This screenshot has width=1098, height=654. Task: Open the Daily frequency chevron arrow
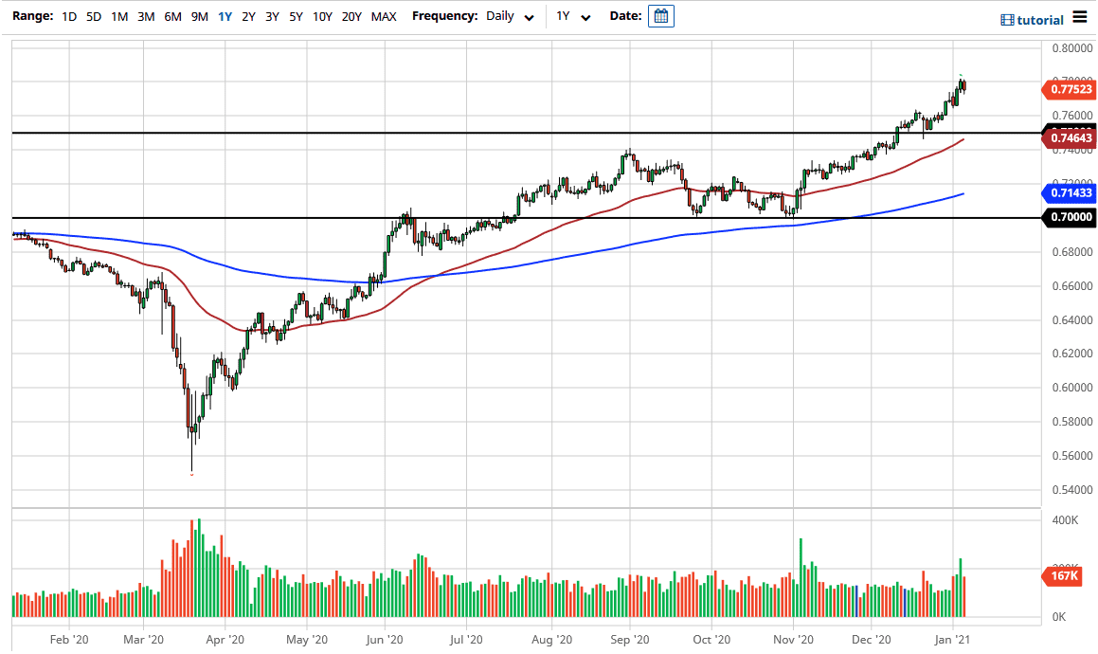(530, 17)
